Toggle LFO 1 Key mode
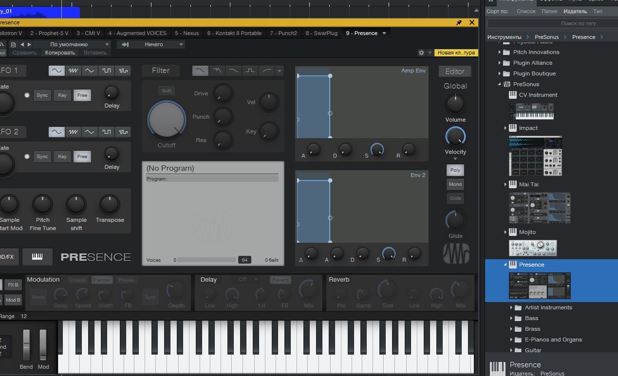Image resolution: width=618 pixels, height=376 pixels. click(62, 95)
